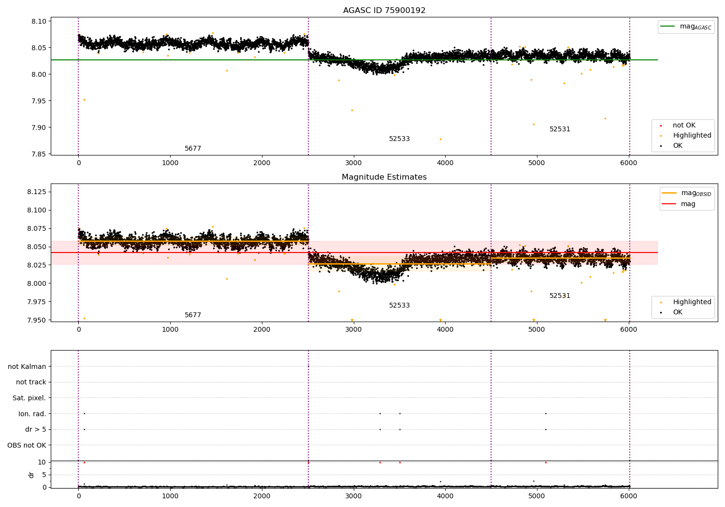The width and height of the screenshot is (725, 507).
Task: Click the 'Sat. pixel.' row label
Action: 29,398
